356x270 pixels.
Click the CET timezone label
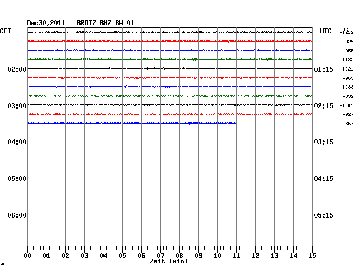(x=5, y=31)
